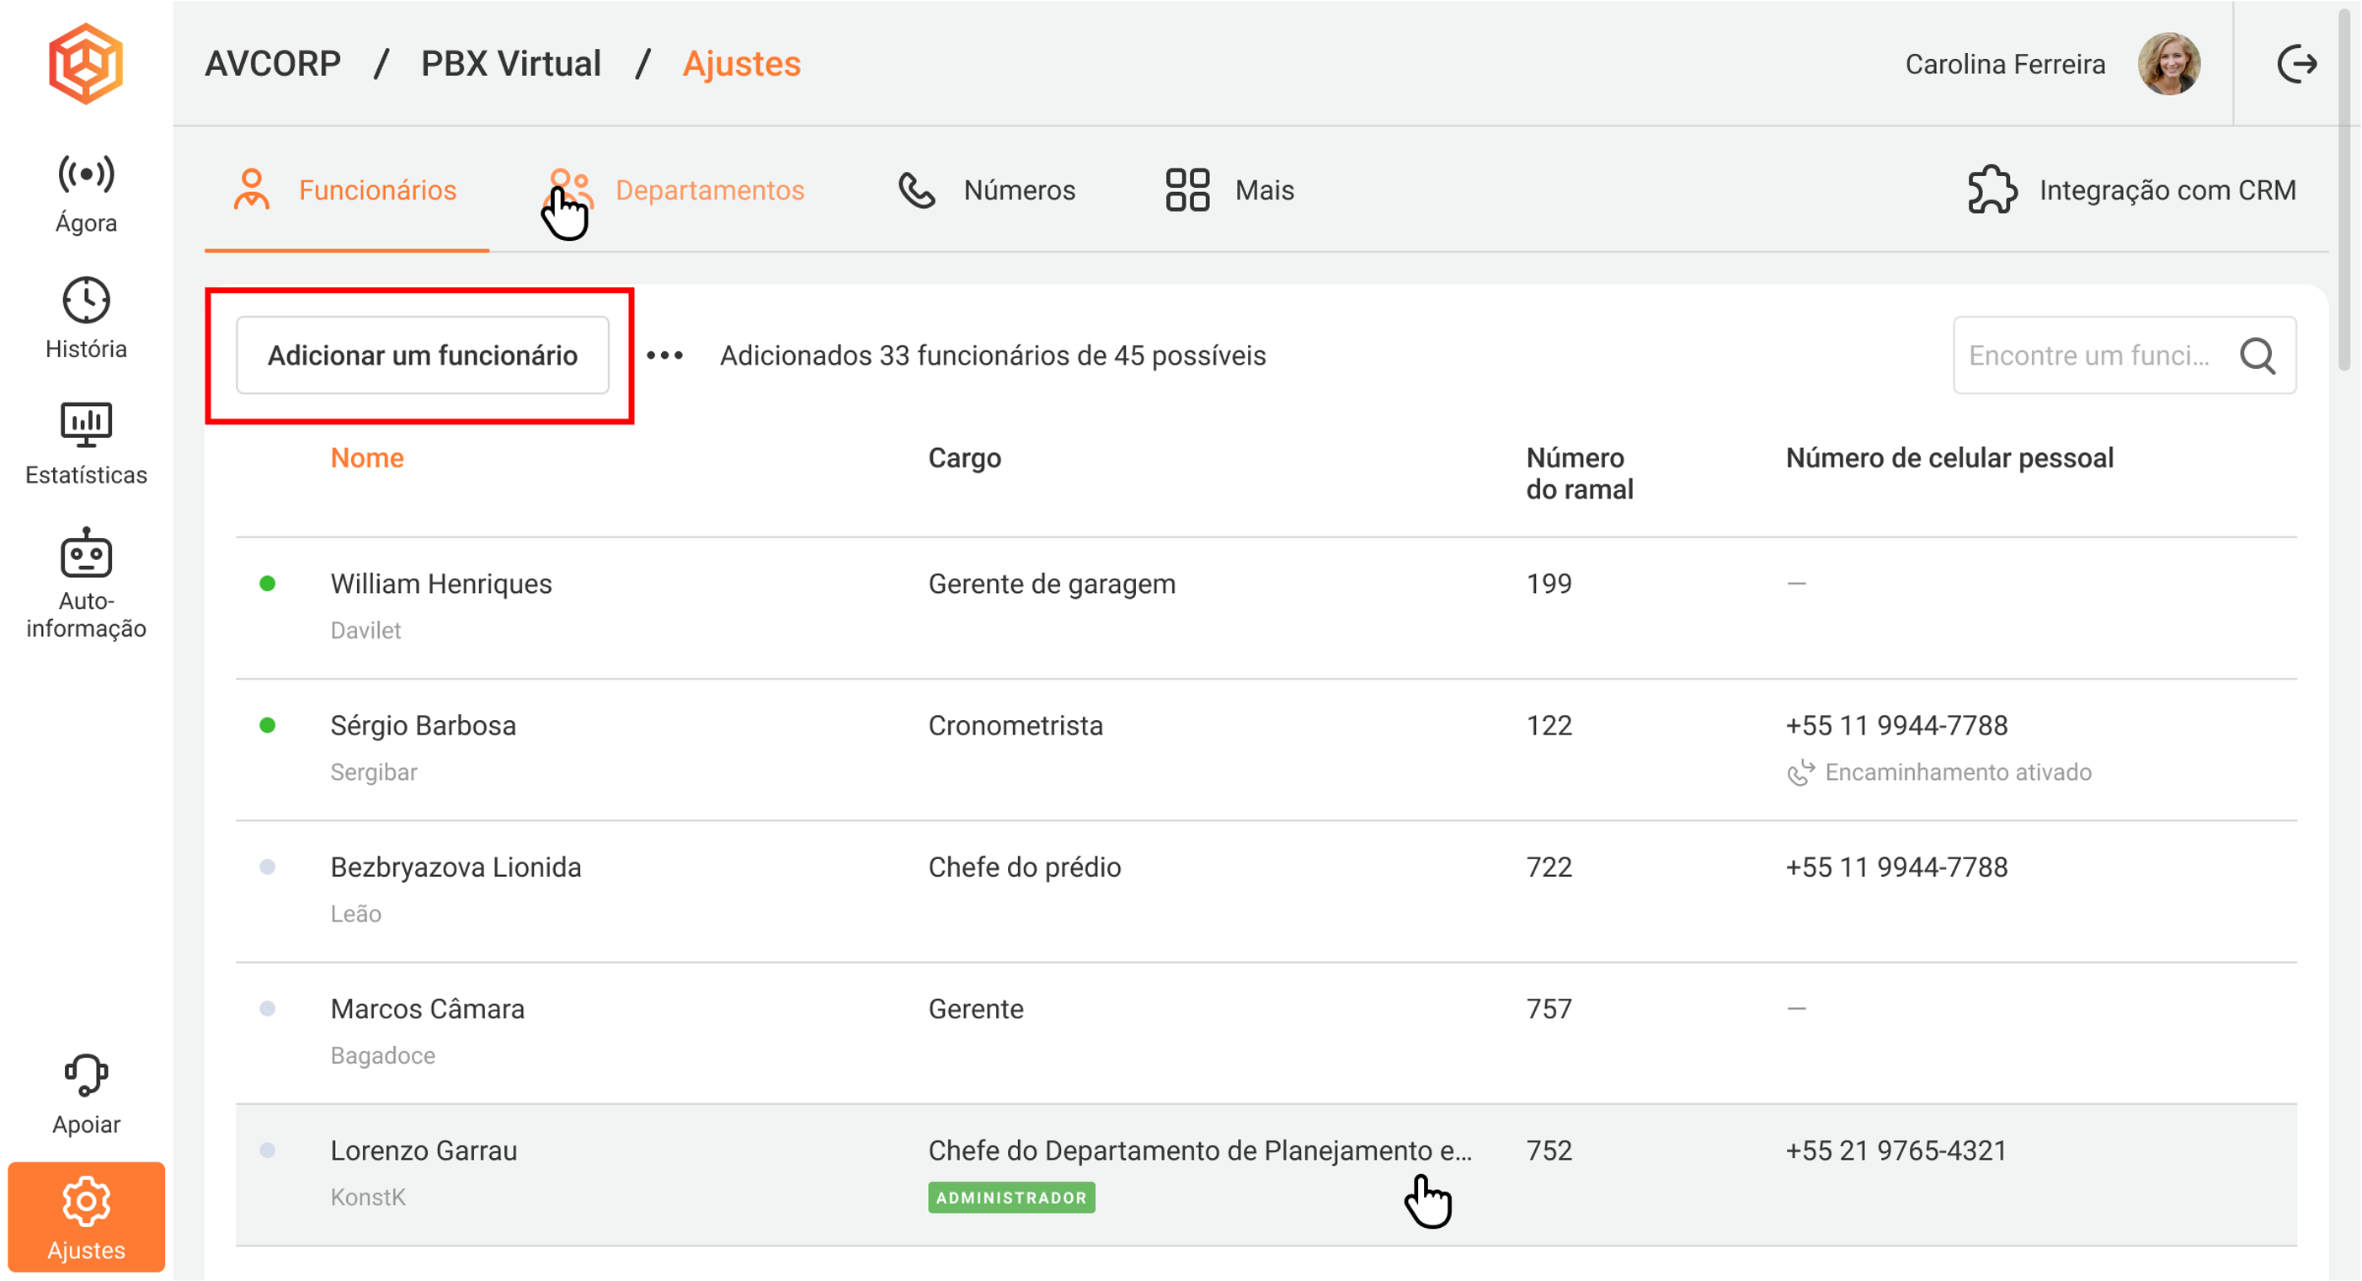
Task: Click the phone handset Números icon
Action: (916, 189)
